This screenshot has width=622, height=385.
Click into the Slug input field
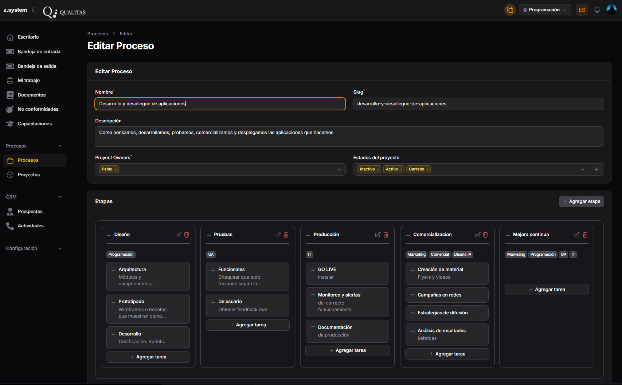point(478,104)
